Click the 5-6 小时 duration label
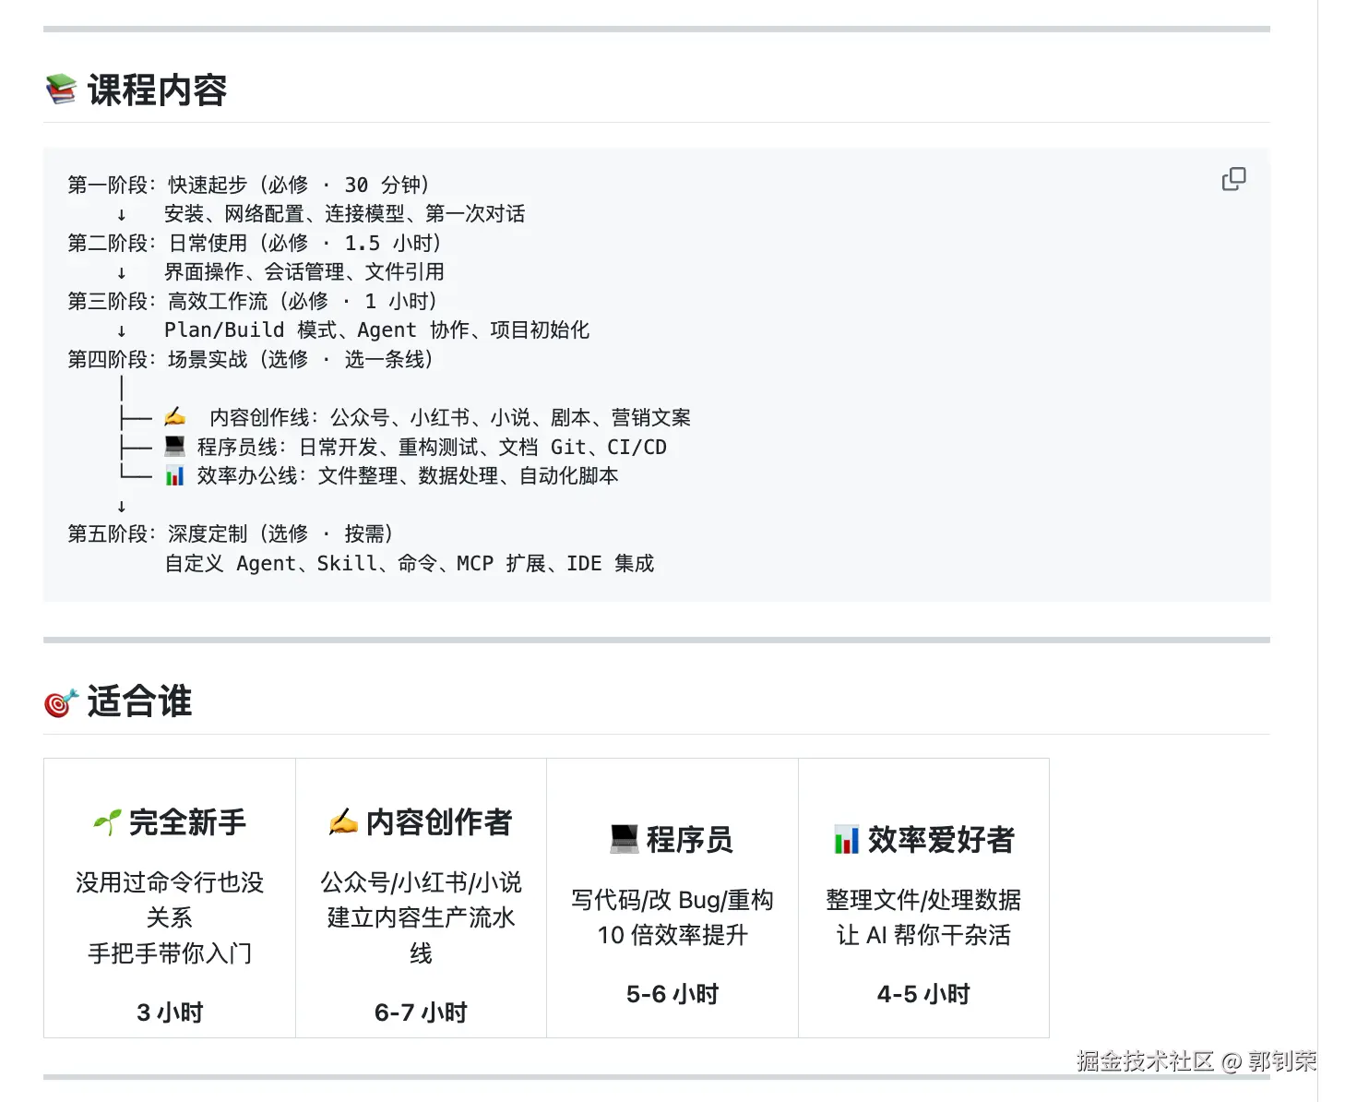 click(672, 993)
